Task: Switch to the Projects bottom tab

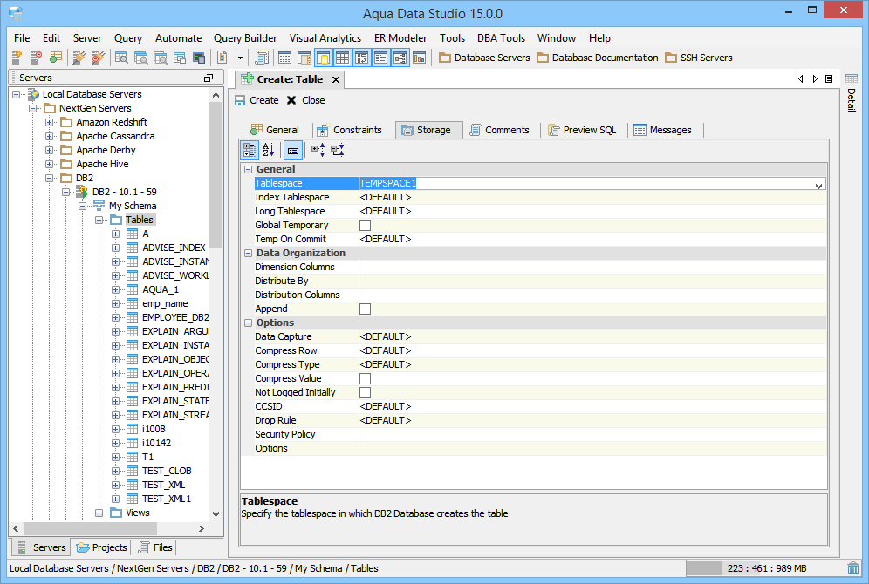Action: click(102, 547)
